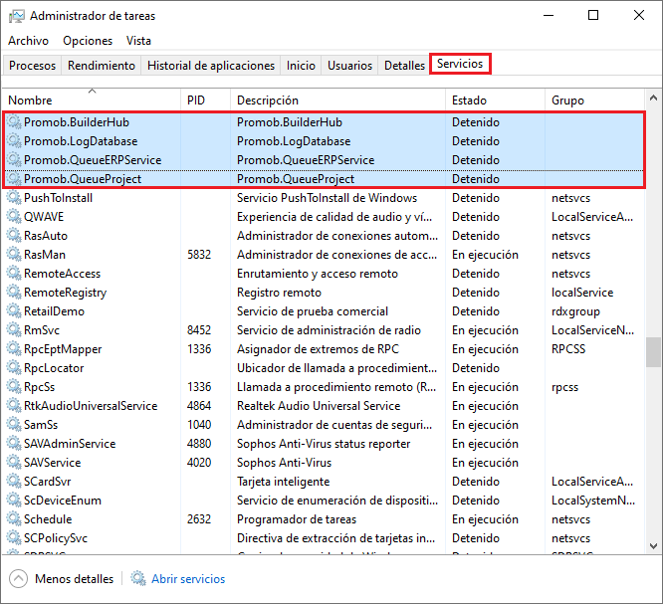663x604 pixels.
Task: Click the 'Programador de tareas' description
Action: (x=297, y=519)
